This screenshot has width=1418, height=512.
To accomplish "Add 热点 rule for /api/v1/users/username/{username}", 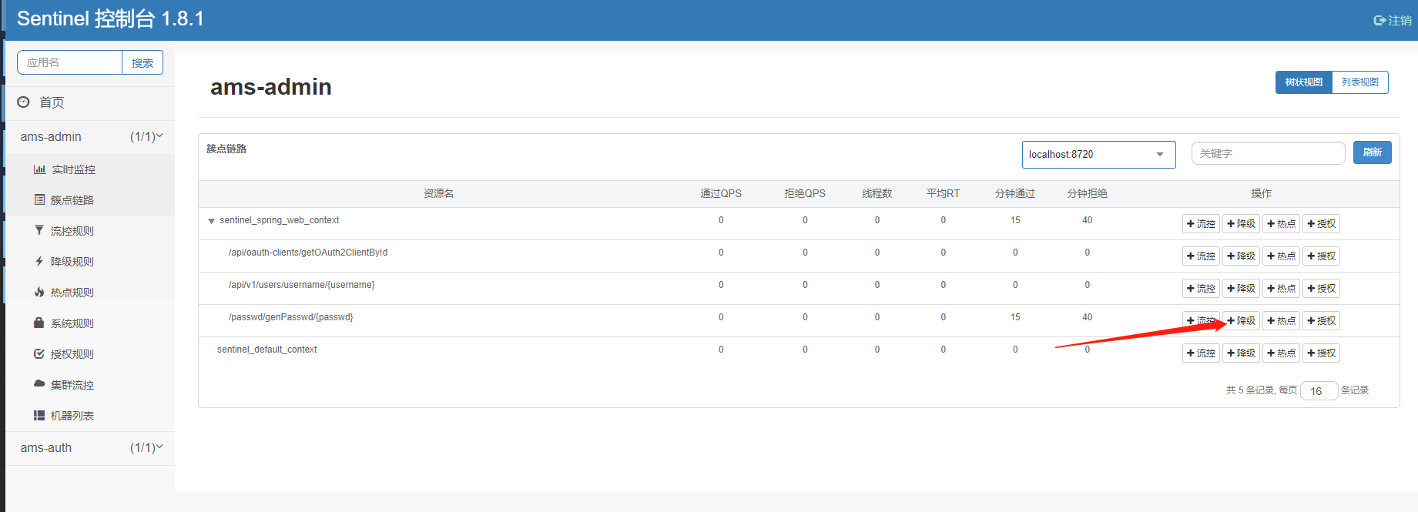I will point(1282,289).
